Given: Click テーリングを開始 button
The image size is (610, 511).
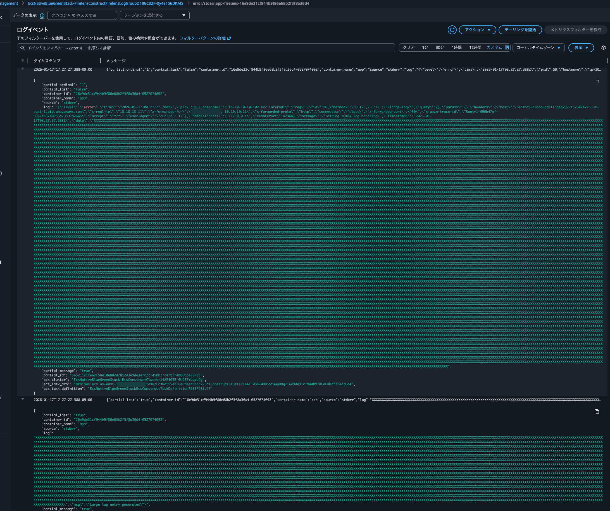Looking at the screenshot, I should click(520, 30).
